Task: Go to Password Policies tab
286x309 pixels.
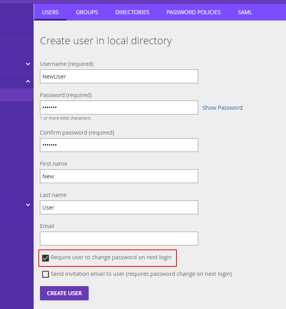Action: coord(193,12)
